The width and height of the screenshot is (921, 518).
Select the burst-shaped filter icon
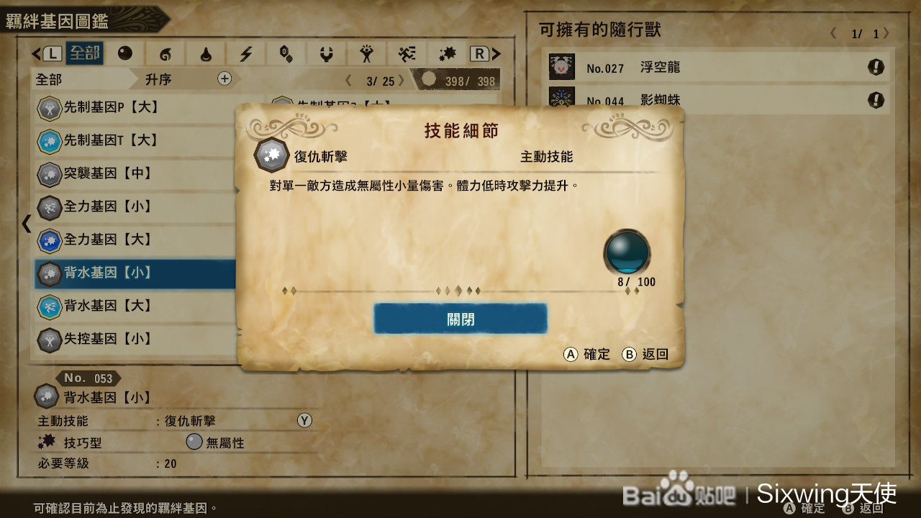pos(448,54)
